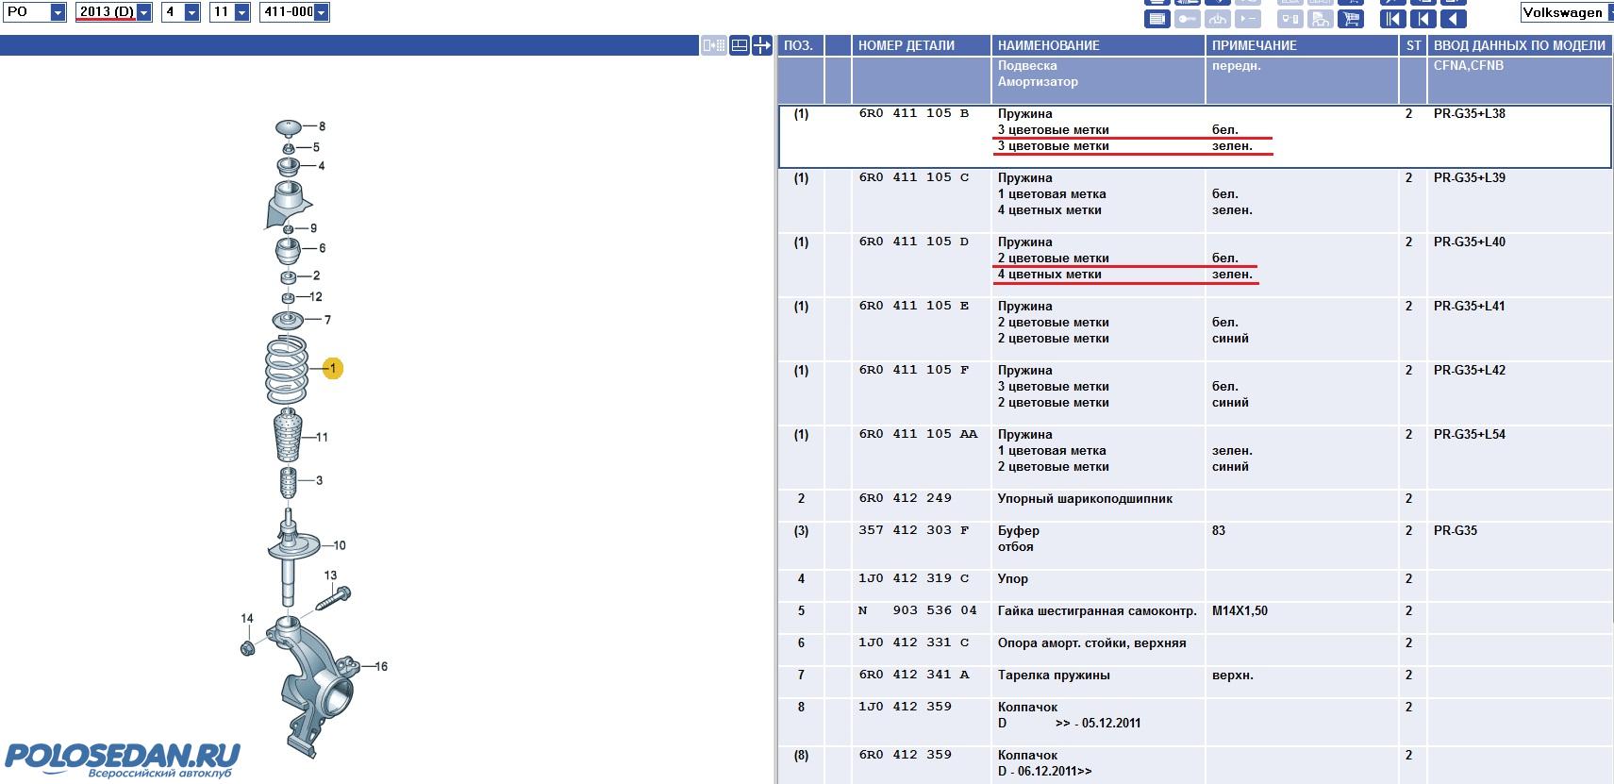Click the car-with-person icon in toolbar

[1321, 19]
